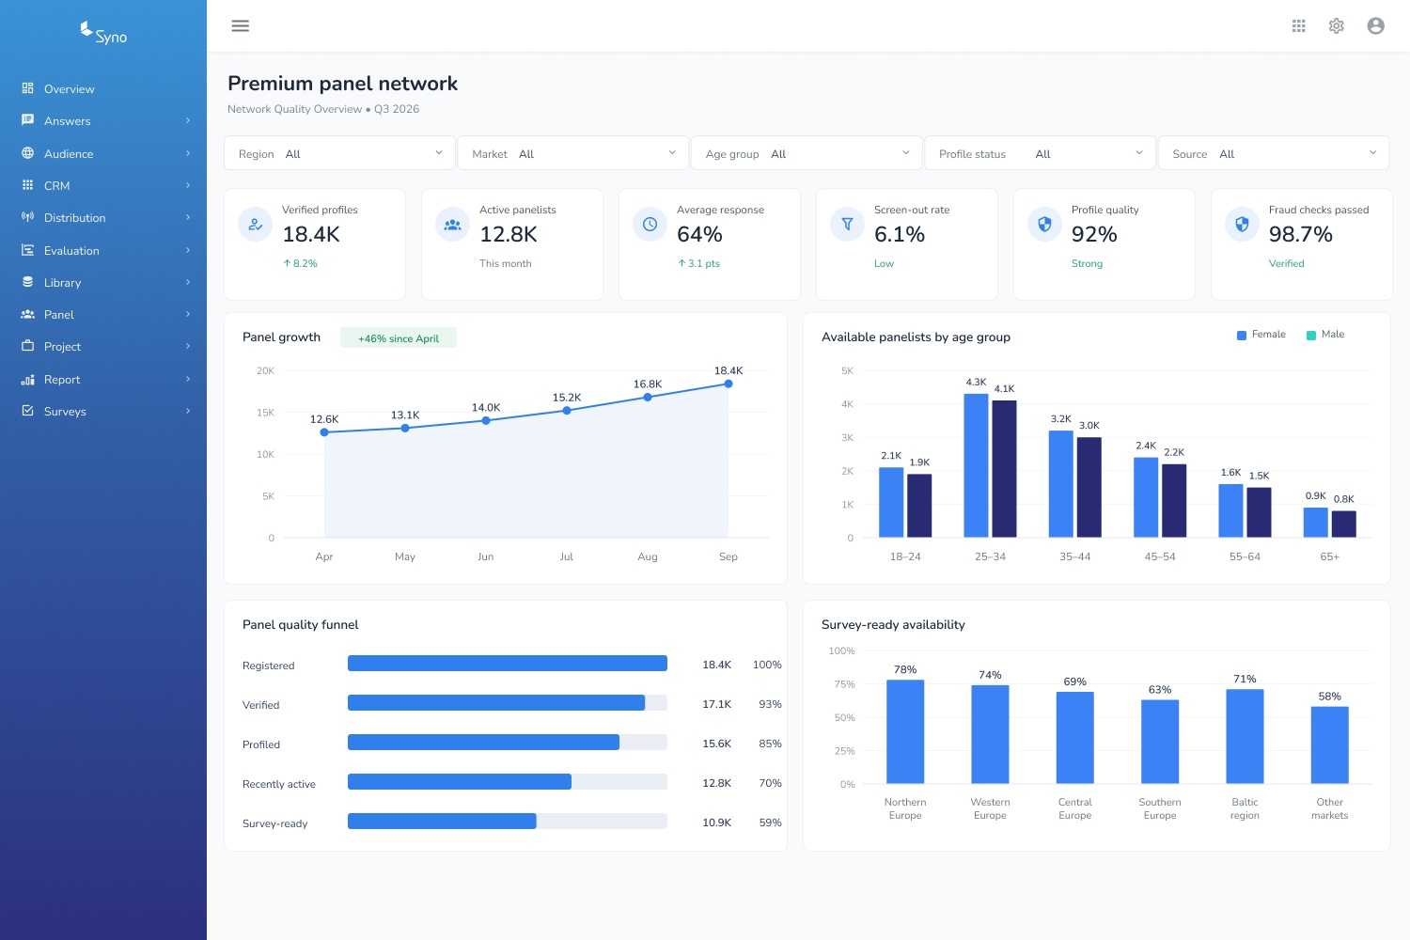Click the Project briefcase icon
This screenshot has height=940, width=1410.
point(28,346)
